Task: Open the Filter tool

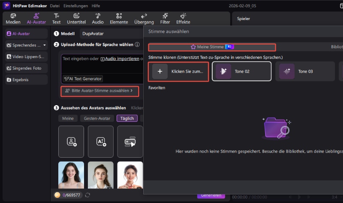Action: pos(165,19)
